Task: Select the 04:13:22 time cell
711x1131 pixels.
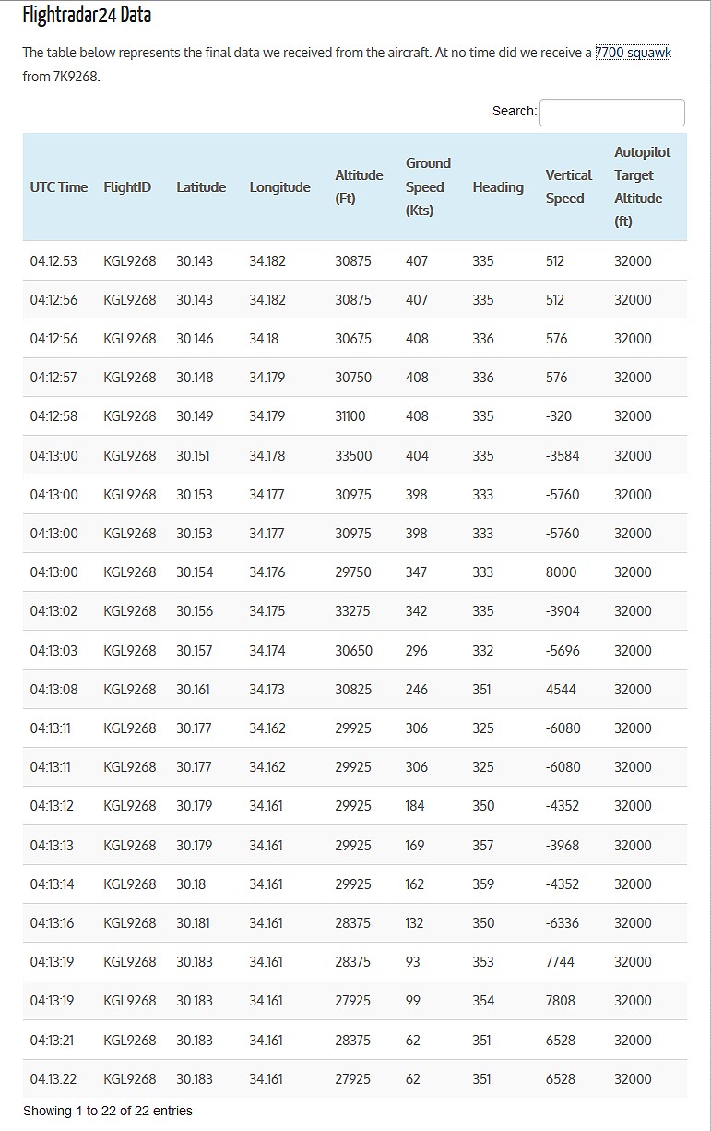Action: click(53, 1079)
